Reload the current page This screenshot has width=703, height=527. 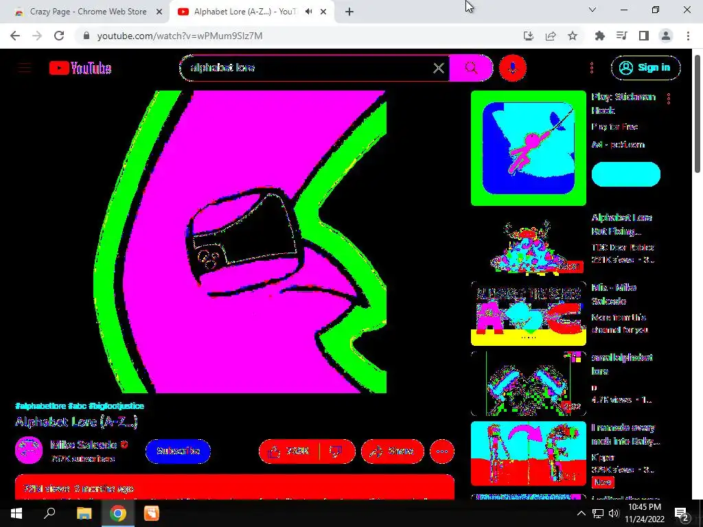(59, 36)
